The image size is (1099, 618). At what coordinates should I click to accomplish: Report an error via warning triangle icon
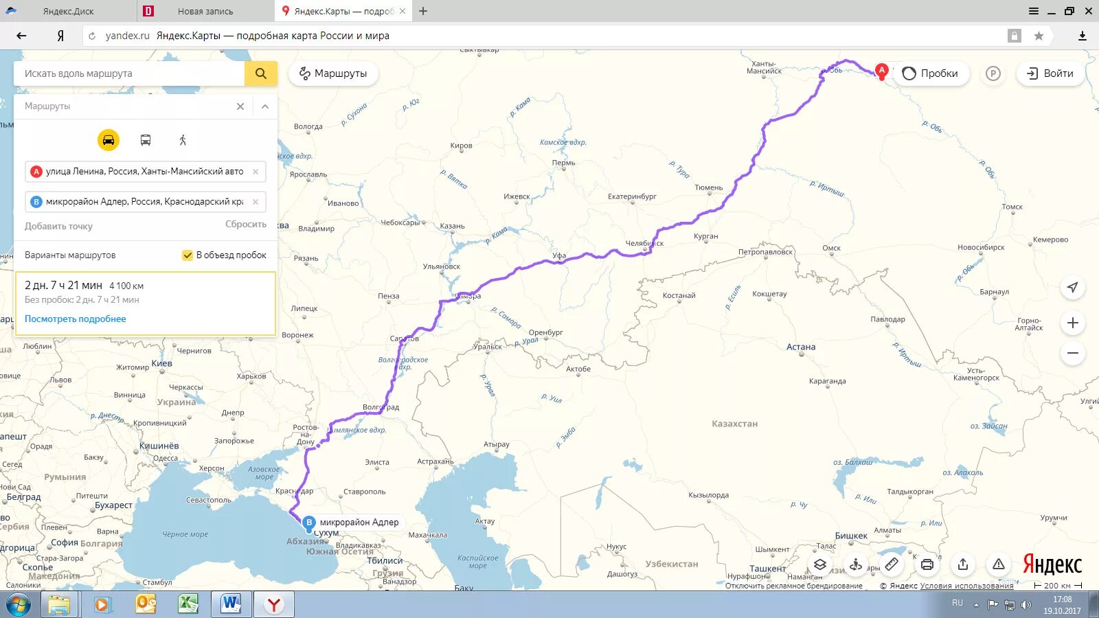(999, 564)
